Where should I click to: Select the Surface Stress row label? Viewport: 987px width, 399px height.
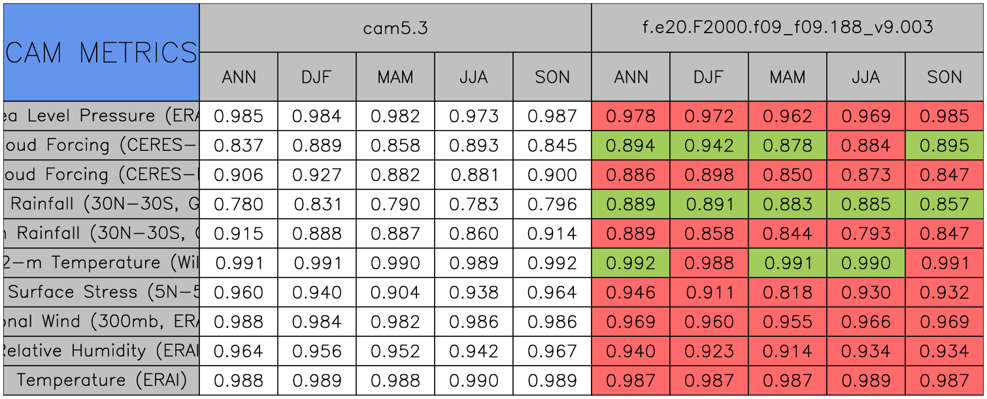tap(101, 293)
